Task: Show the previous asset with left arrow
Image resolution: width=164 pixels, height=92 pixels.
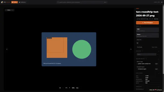Action: 7,49
